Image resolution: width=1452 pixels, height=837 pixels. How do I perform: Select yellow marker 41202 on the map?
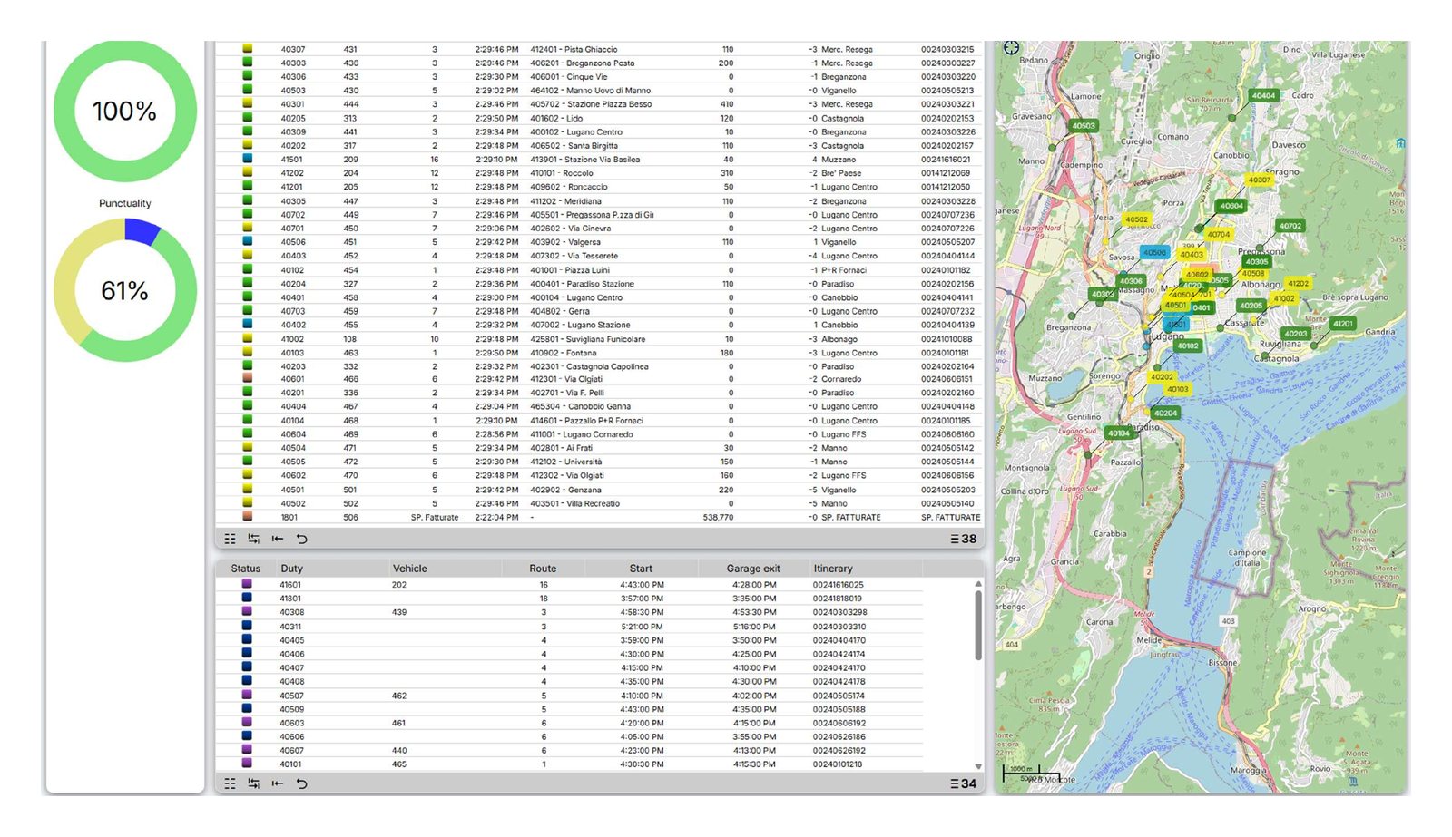click(1299, 283)
